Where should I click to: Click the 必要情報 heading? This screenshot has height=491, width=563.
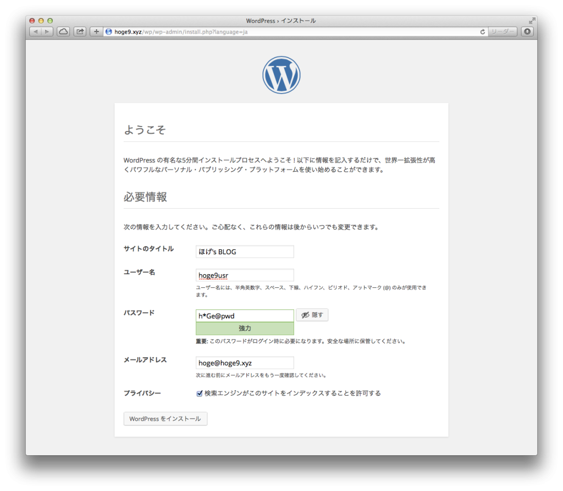pyautogui.click(x=145, y=197)
